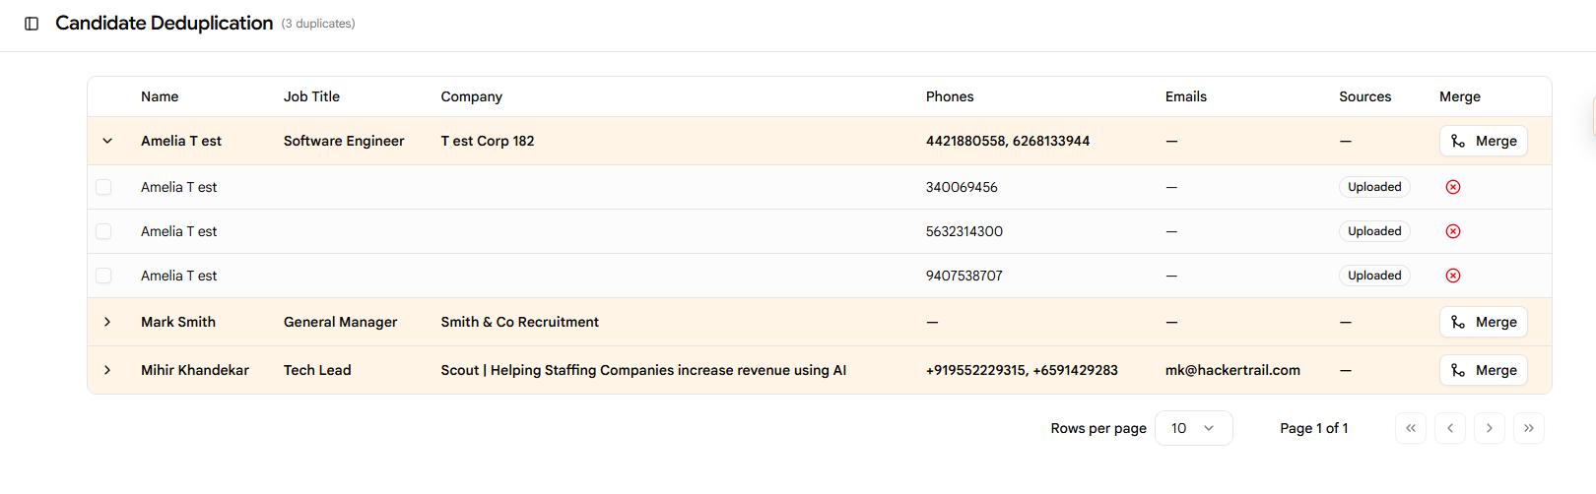Click the Uploaded badge for 9407538707
Viewport: 1596px width, 494px height.
pos(1374,276)
